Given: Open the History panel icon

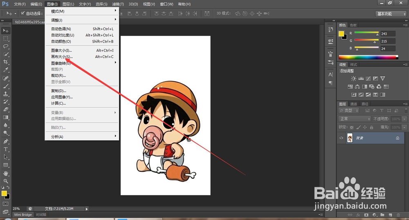Looking at the screenshot, I should [330, 29].
